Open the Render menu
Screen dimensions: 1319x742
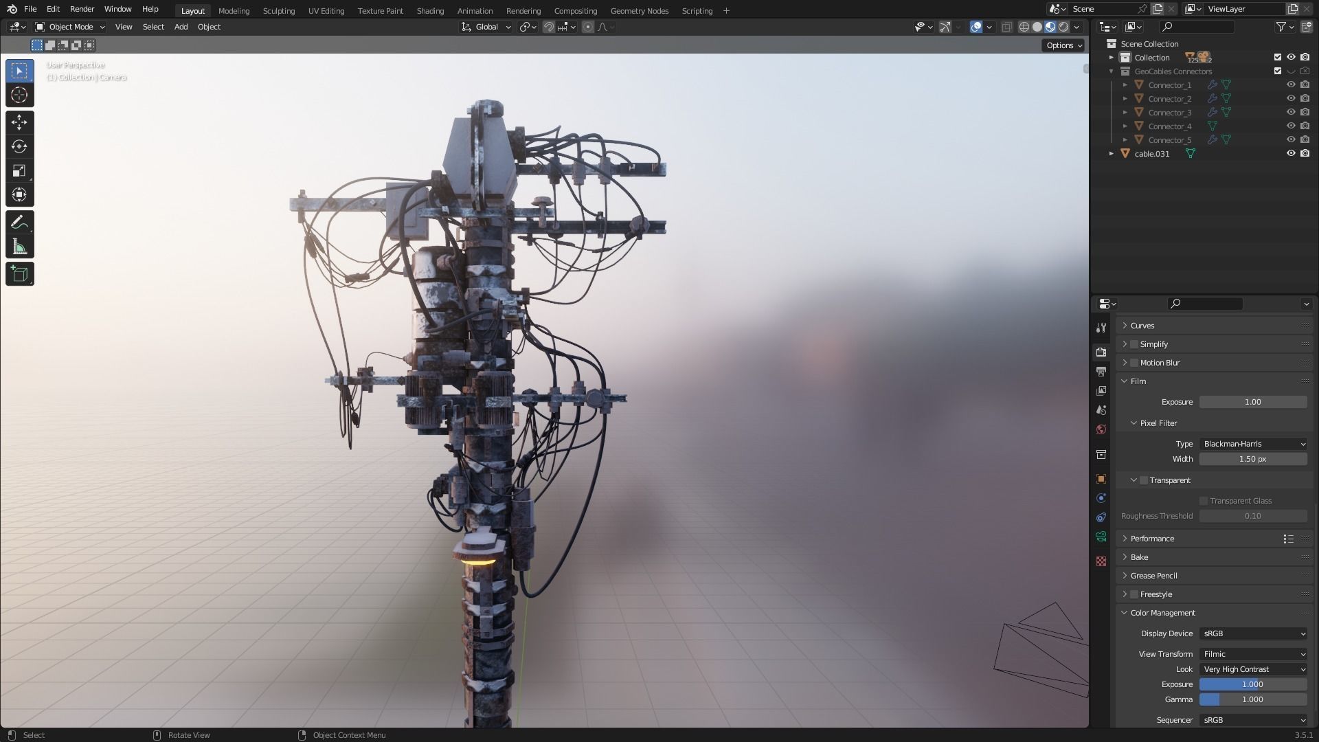click(82, 9)
